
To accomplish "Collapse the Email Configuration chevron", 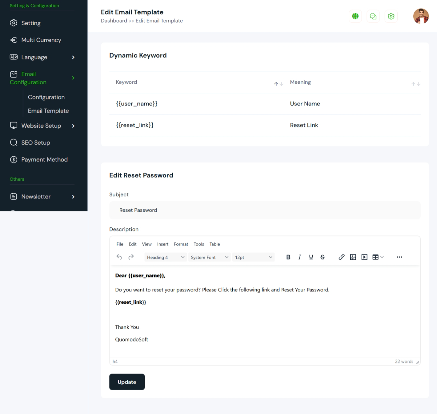I will pos(73,78).
